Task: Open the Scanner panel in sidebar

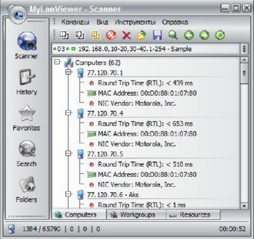Action: (27, 46)
